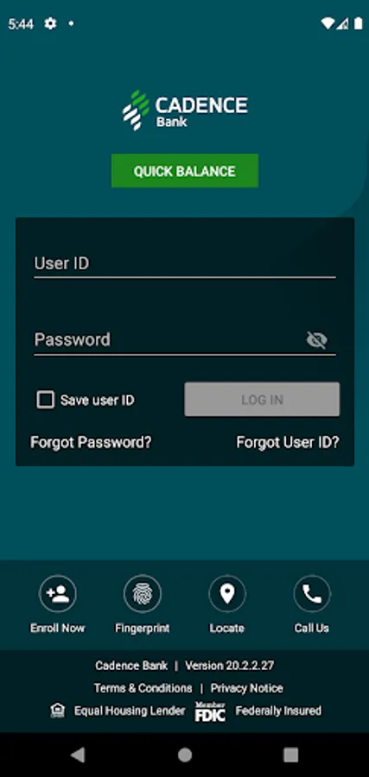This screenshot has height=777, width=369.
Task: Click the Log In button
Action: point(262,399)
